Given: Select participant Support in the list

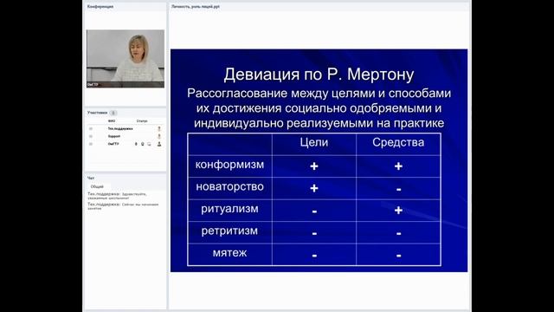Looking at the screenshot, I should tap(114, 136).
